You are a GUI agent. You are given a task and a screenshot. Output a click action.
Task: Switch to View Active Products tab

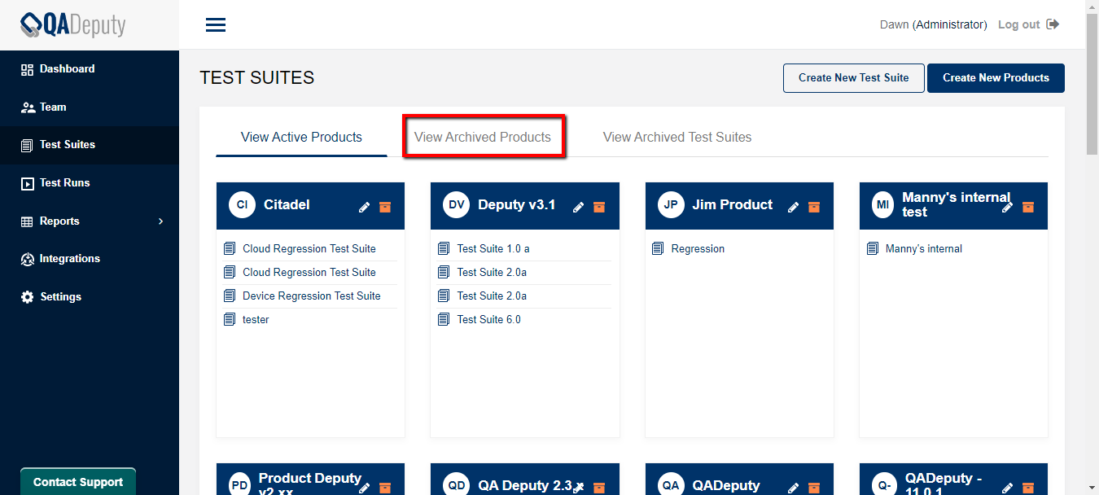point(301,138)
